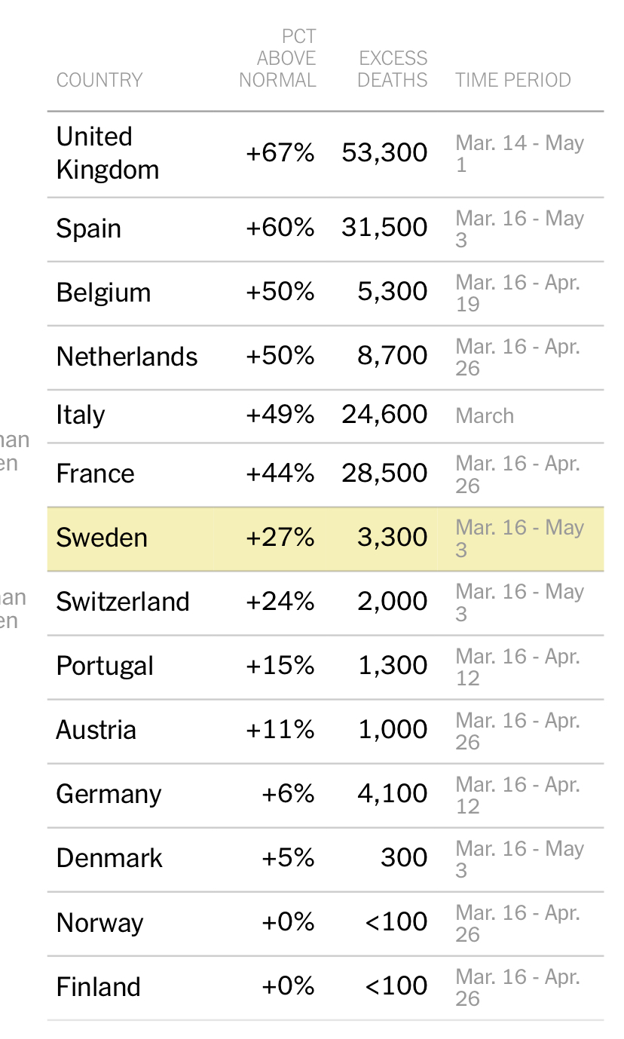Click the EXCESS DEATHS column header
Screen dimensions: 624x1039
click(x=392, y=69)
